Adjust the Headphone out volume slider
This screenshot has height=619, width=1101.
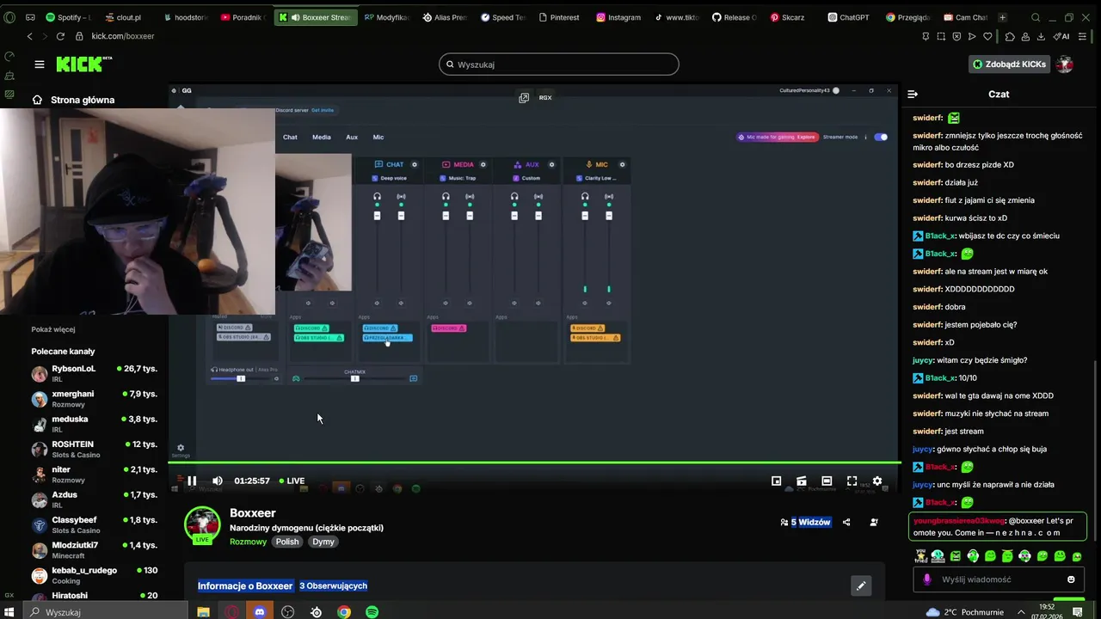241,378
